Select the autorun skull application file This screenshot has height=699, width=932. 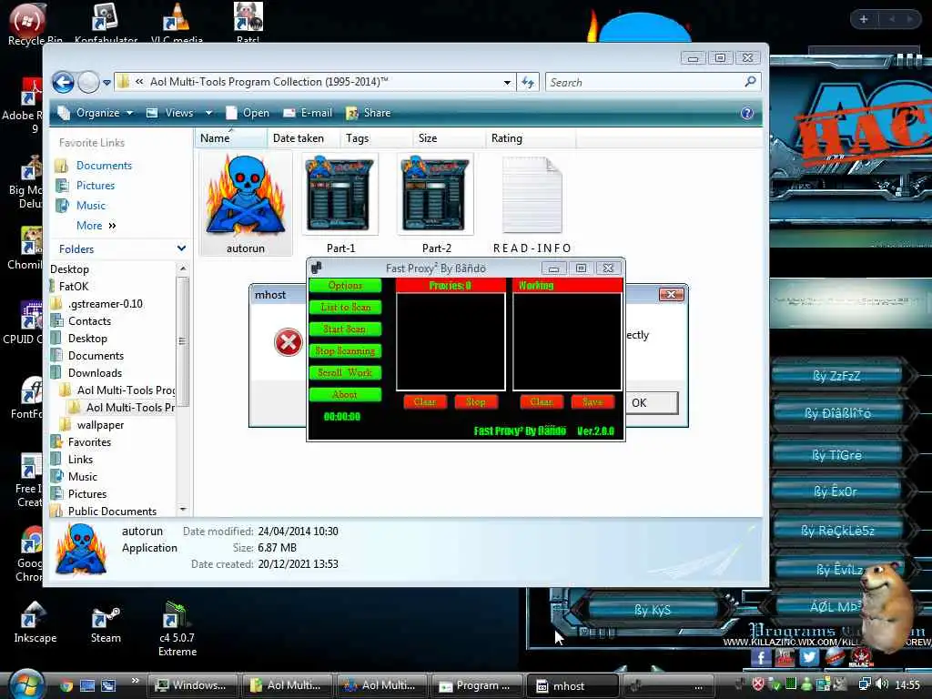point(246,204)
